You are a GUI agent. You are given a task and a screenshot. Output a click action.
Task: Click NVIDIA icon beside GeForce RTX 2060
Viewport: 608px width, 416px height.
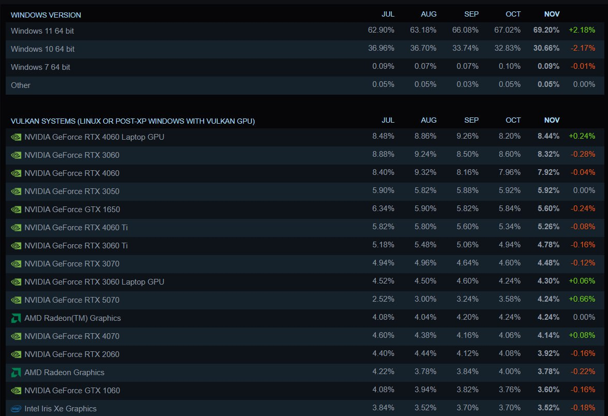coord(16,354)
